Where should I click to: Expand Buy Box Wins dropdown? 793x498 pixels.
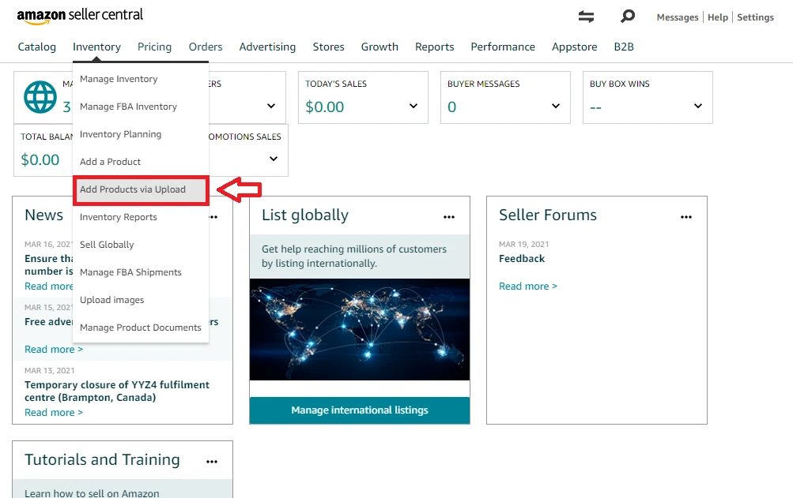pos(698,106)
